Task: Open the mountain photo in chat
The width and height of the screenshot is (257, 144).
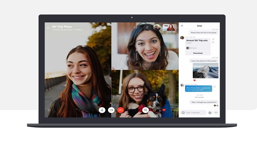Action: click(206, 70)
